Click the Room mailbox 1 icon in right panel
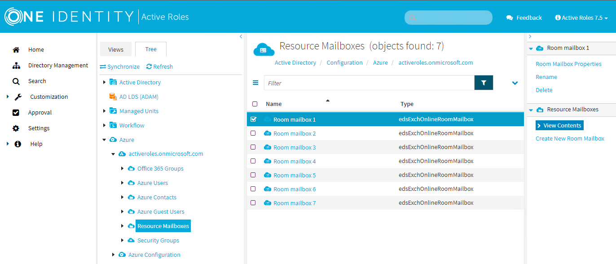 [540, 48]
